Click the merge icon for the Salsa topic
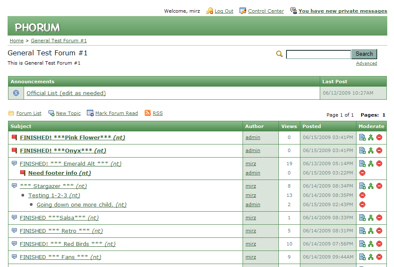 pyautogui.click(x=371, y=218)
